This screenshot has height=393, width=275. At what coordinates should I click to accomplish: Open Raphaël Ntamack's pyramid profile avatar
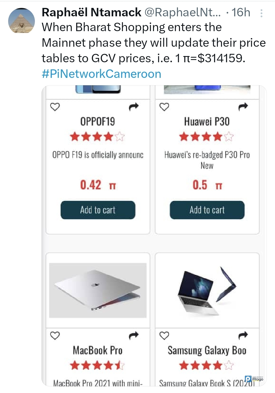[21, 21]
